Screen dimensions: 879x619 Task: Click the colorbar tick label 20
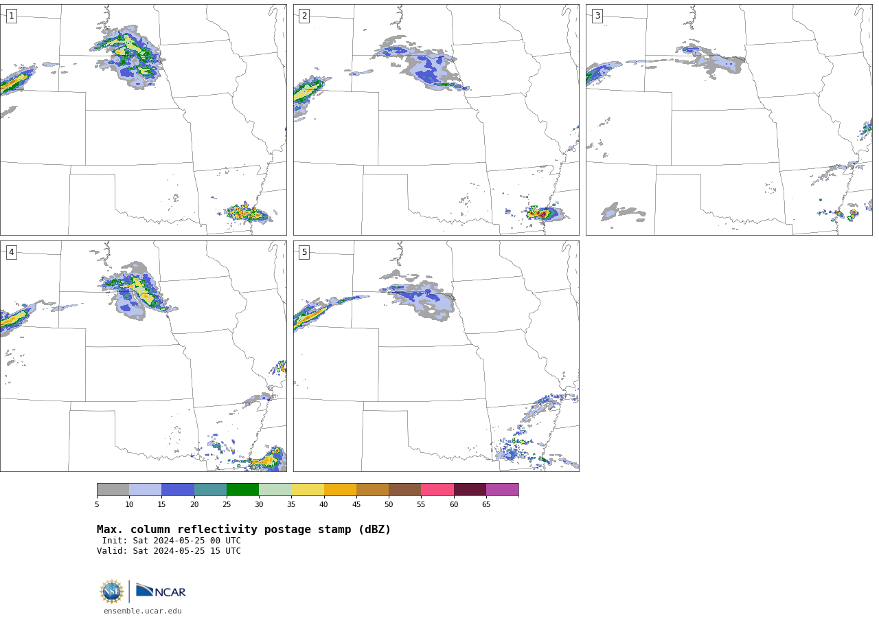coord(194,505)
